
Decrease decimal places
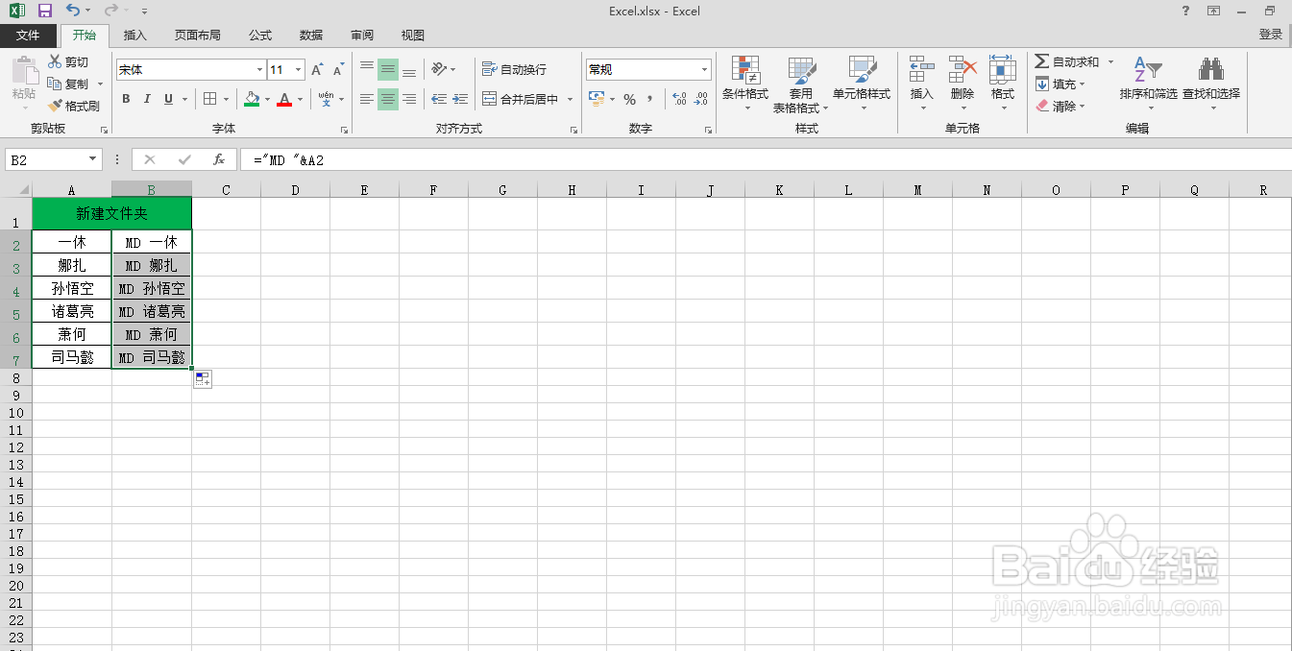pyautogui.click(x=701, y=99)
